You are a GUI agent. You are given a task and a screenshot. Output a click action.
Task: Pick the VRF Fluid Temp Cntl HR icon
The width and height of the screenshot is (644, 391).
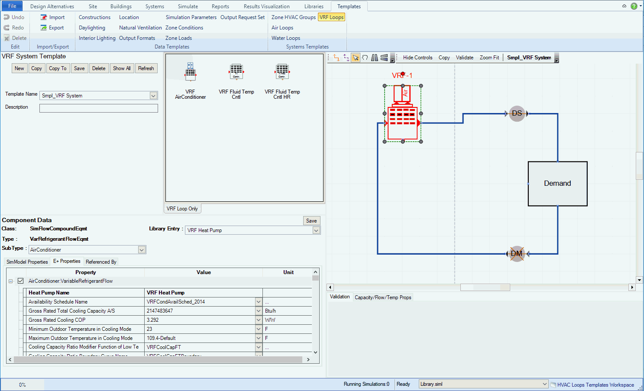click(x=282, y=72)
